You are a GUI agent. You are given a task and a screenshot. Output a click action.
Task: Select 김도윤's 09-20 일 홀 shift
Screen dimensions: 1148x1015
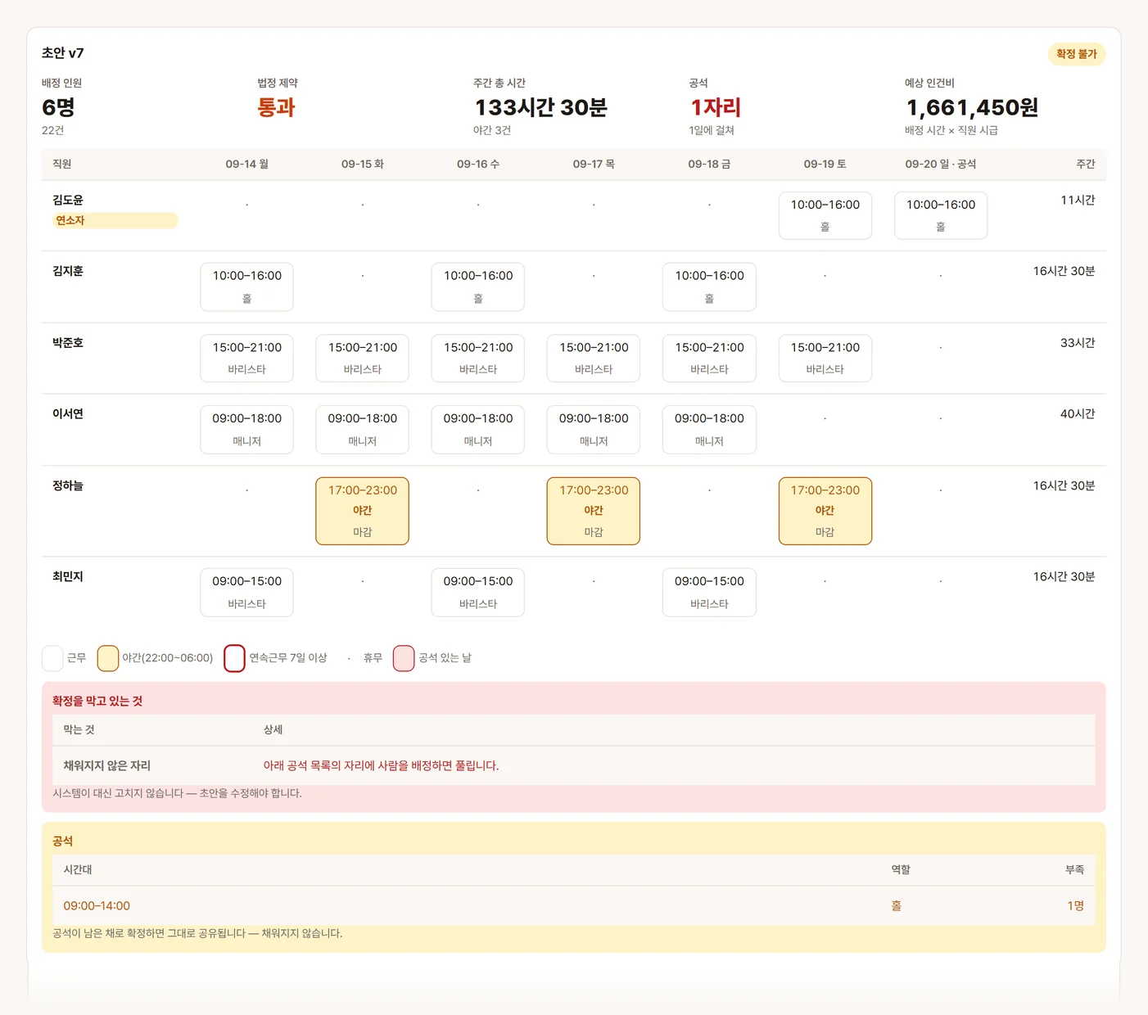[940, 215]
